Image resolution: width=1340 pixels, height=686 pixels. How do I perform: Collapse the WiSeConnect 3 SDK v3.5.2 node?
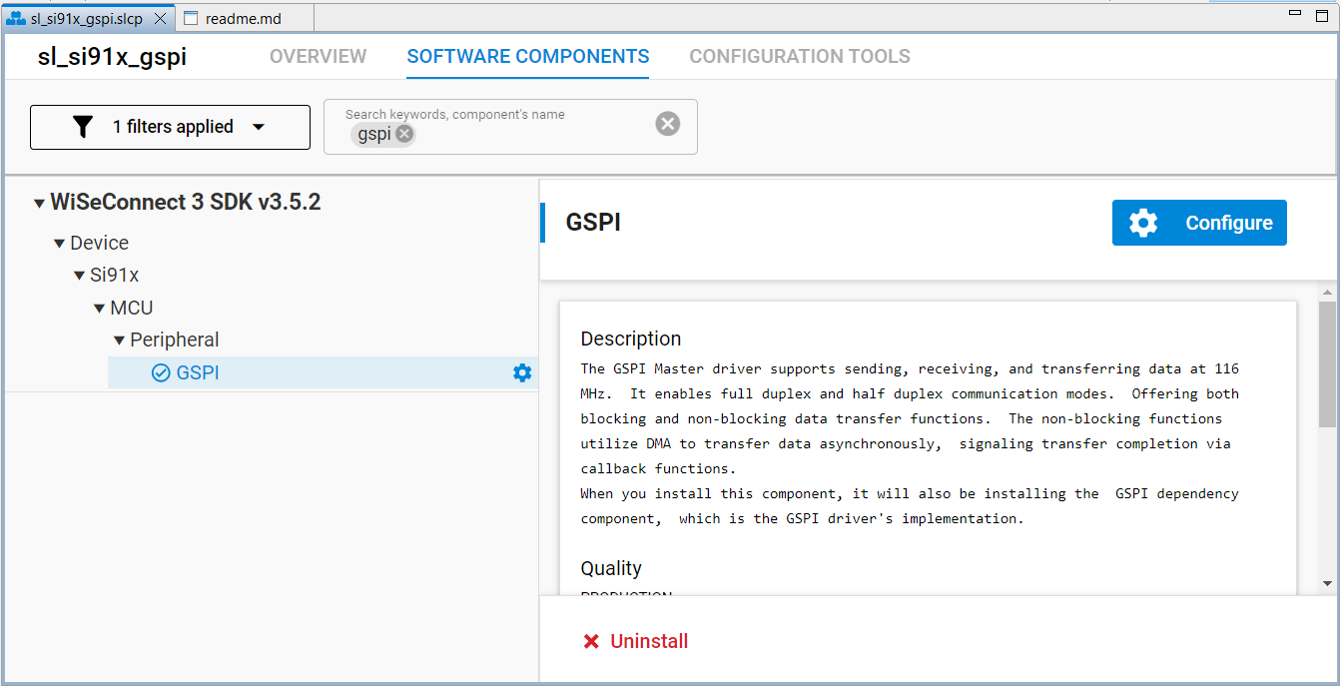coord(37,202)
